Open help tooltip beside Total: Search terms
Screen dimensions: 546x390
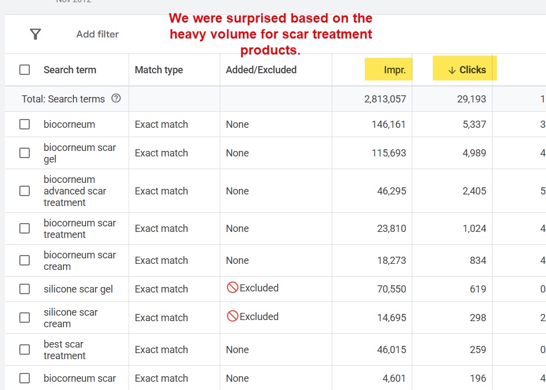pos(114,99)
